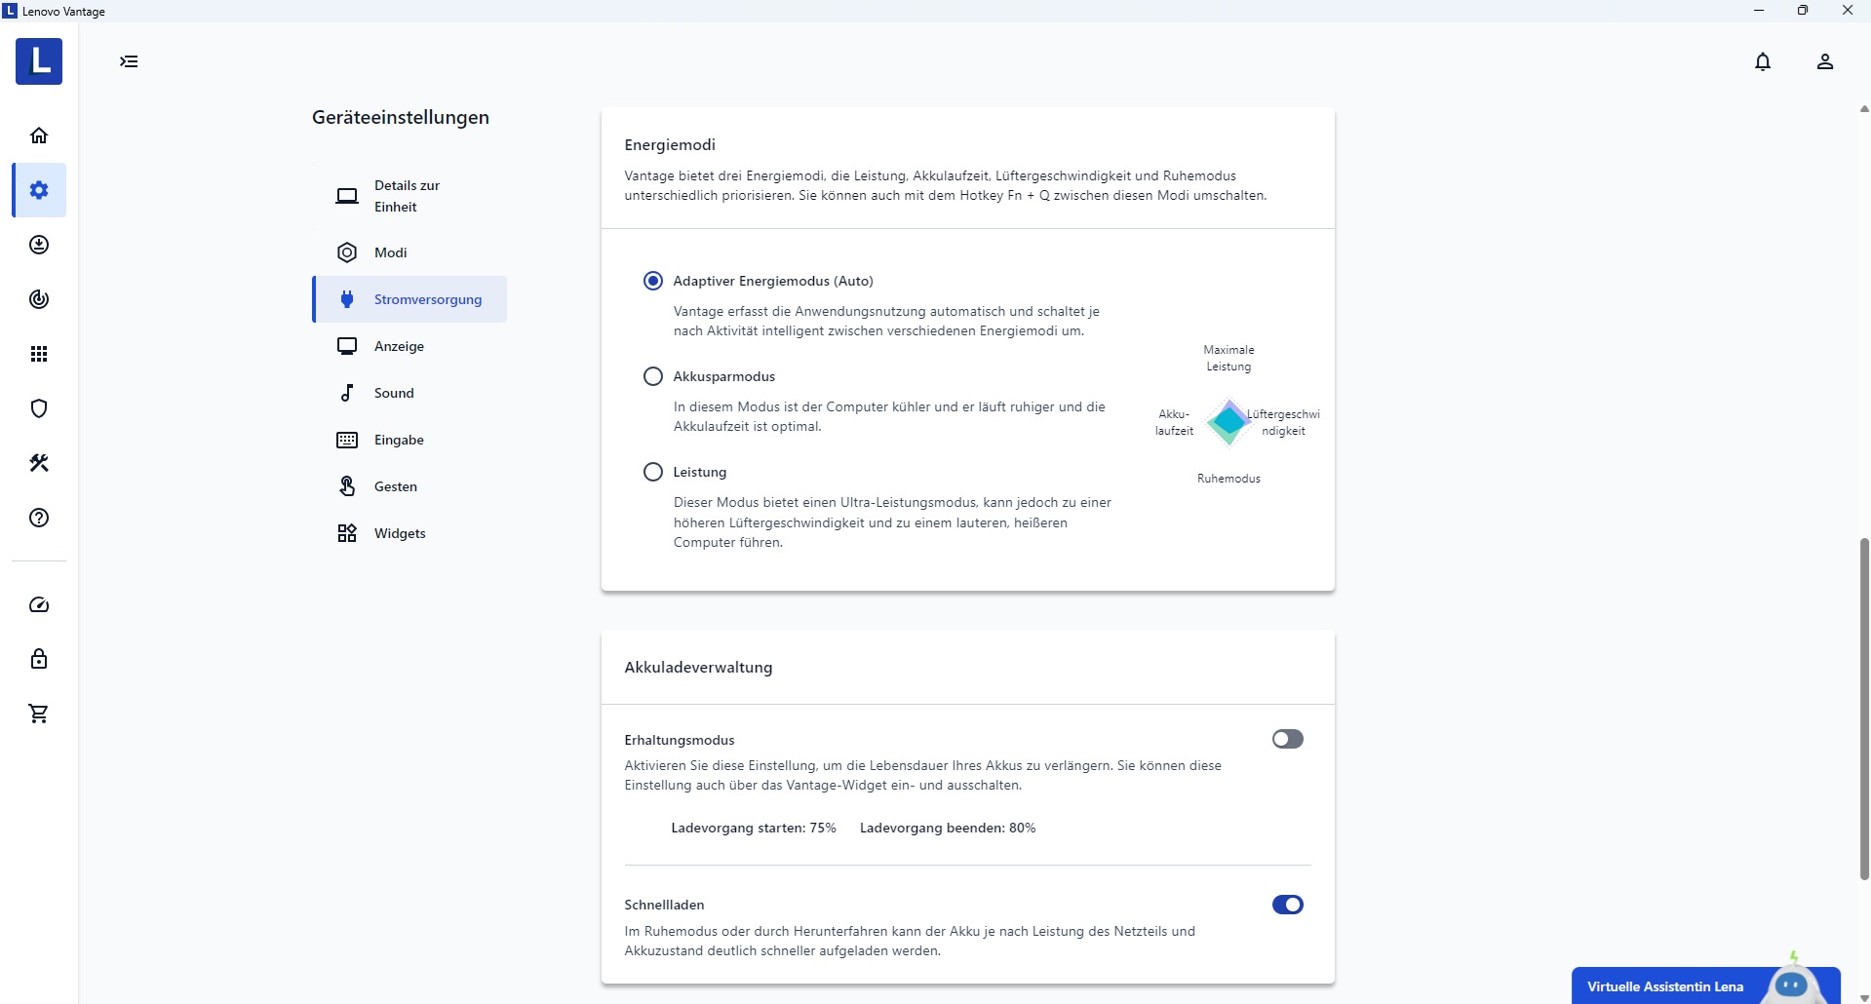
Task: Choose the Leistung power mode
Action: pyautogui.click(x=653, y=472)
